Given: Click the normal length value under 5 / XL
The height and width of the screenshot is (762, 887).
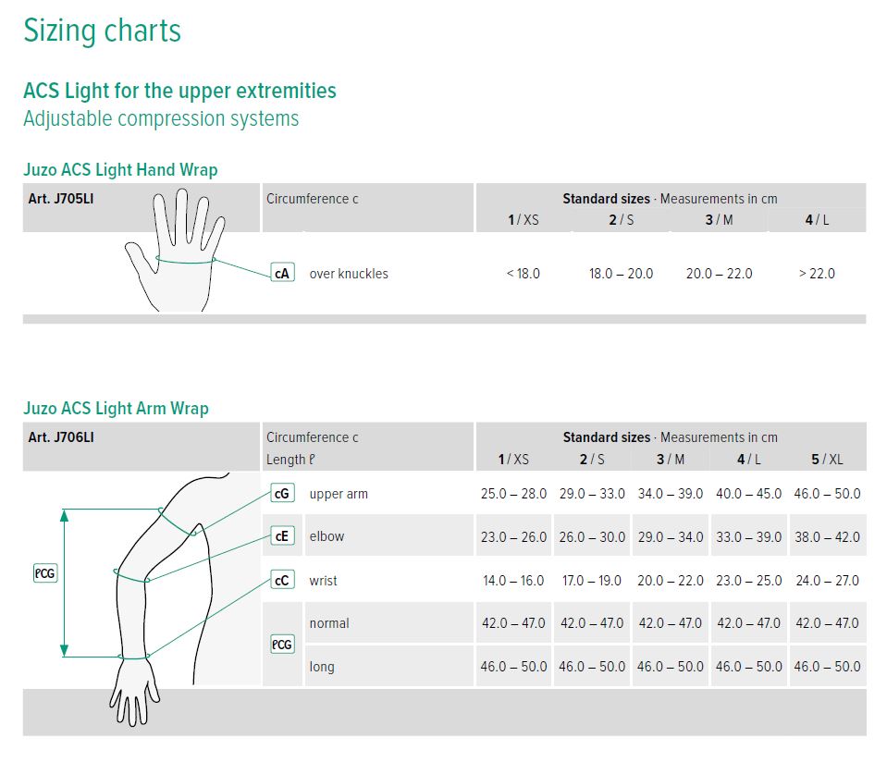Looking at the screenshot, I should (827, 623).
